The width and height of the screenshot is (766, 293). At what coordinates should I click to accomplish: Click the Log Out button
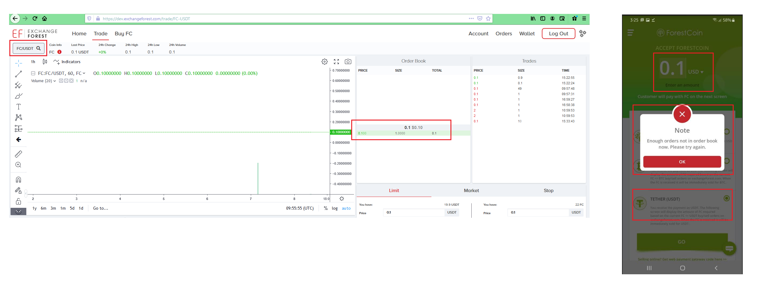pos(558,34)
